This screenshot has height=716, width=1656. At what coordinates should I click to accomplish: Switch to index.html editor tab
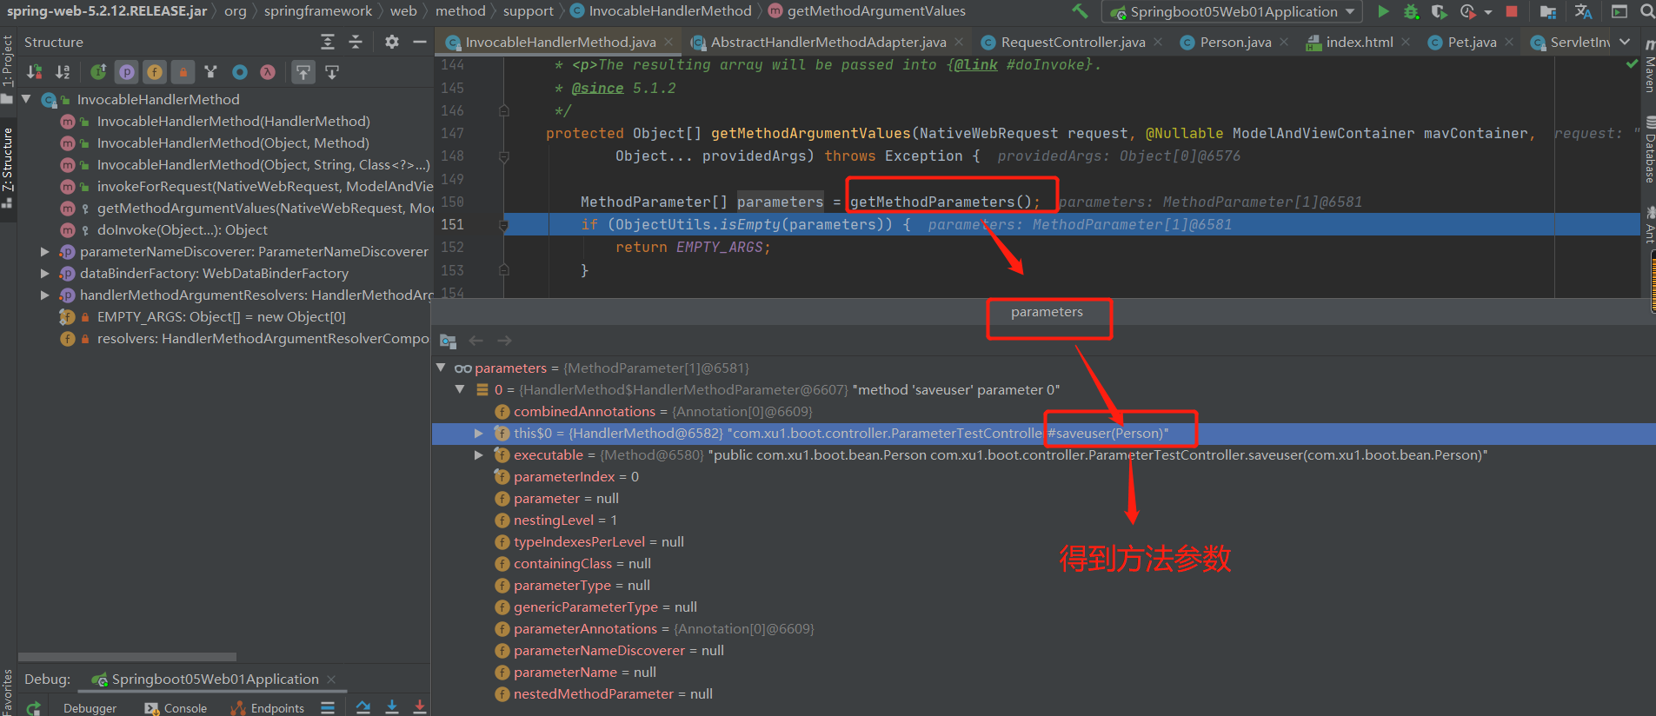point(1359,42)
